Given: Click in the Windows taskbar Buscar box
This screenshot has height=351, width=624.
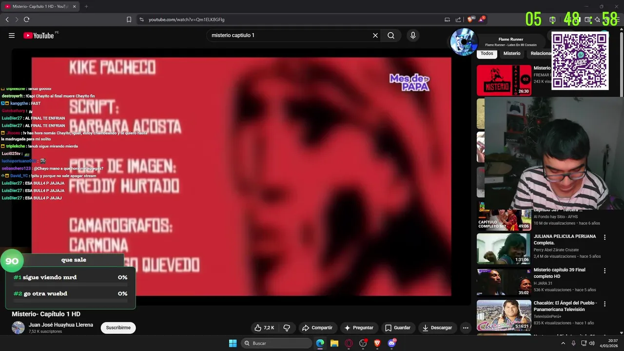Looking at the screenshot, I should (x=276, y=343).
